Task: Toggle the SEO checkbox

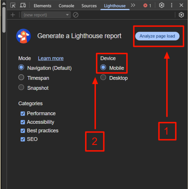Action: pos(23,139)
